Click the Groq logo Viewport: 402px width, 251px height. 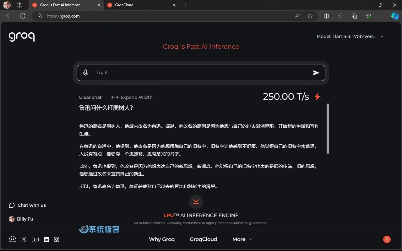22,36
